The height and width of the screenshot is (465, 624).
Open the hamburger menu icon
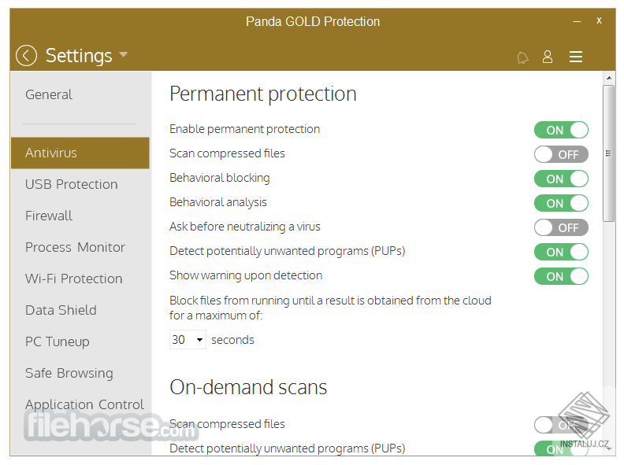(576, 57)
